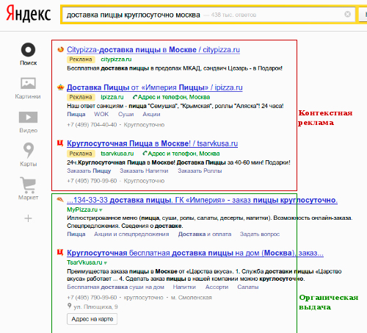Click the TsarVkusa favicon in organic results
The image size is (367, 333).
click(x=60, y=252)
